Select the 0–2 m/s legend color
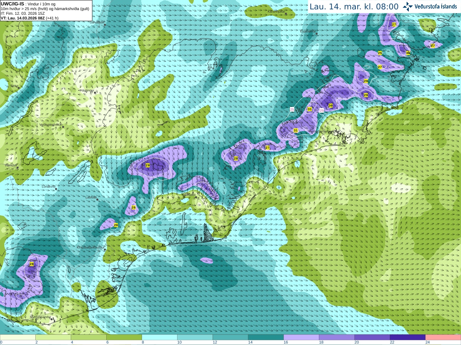Viewport: 461px width, 345px height. point(18,337)
